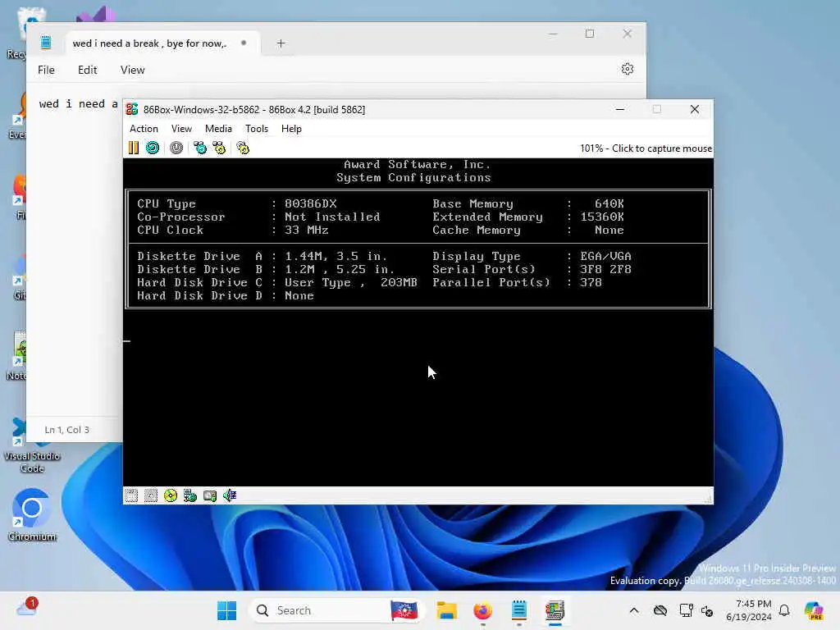Minimize the 86Box window
Viewport: 840px width, 630px height.
tap(620, 109)
